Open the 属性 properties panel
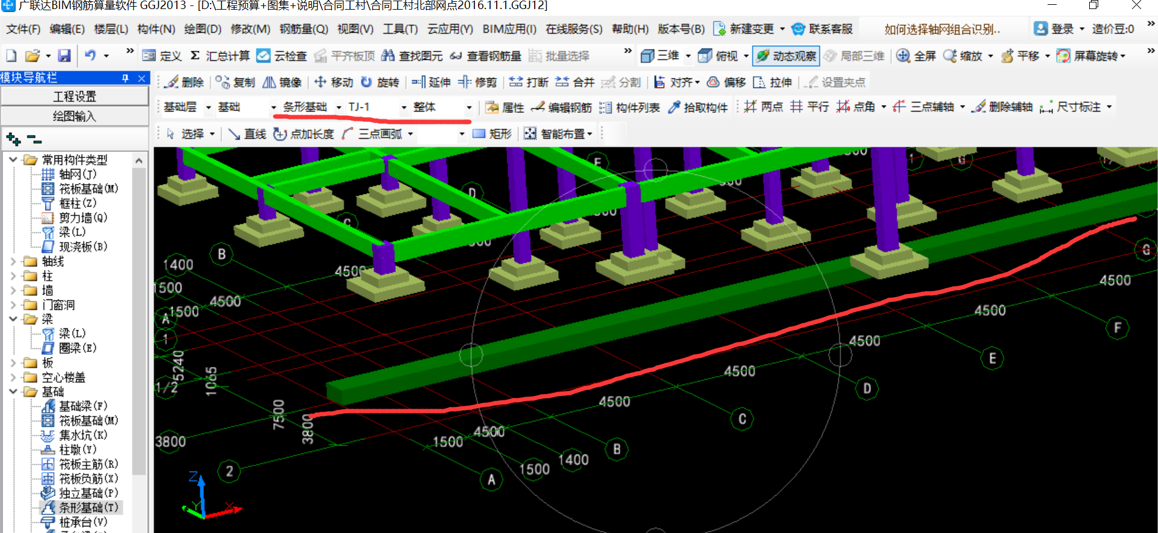 coord(504,107)
